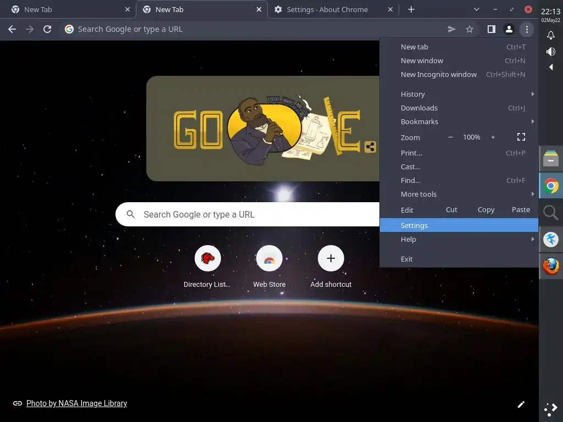The width and height of the screenshot is (563, 422).
Task: Click the Chrome dock icon
Action: pos(550,186)
